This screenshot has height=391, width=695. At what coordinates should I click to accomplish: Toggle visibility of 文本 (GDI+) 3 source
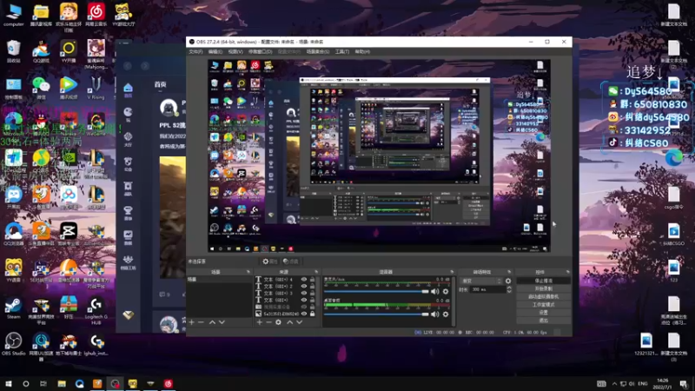click(304, 293)
